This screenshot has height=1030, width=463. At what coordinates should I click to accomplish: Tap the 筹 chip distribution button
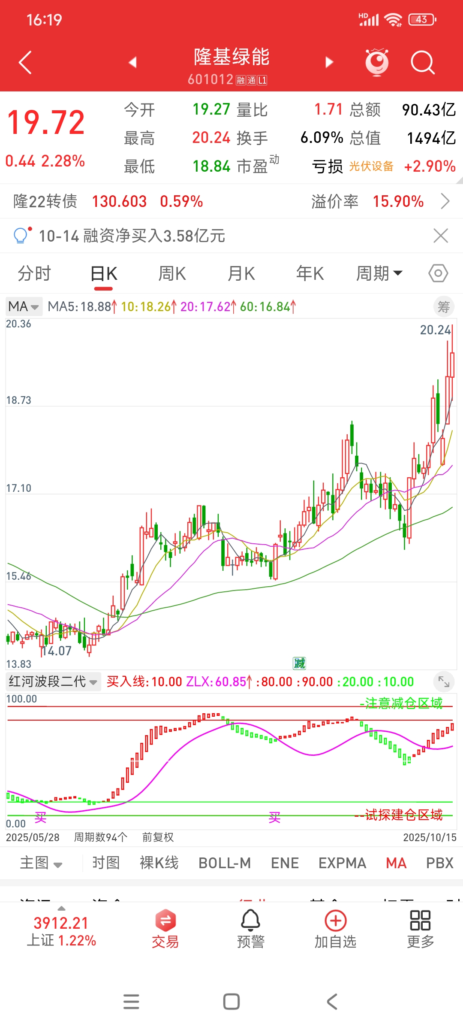pos(444,307)
